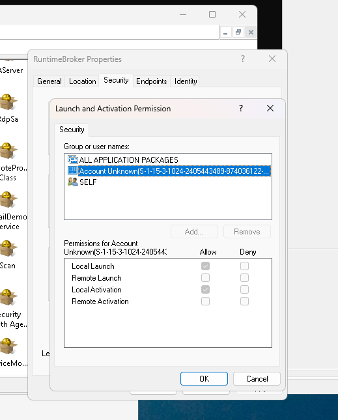Select the ailDemo ervice component icon
The width and height of the screenshot is (338, 420).
click(8, 199)
